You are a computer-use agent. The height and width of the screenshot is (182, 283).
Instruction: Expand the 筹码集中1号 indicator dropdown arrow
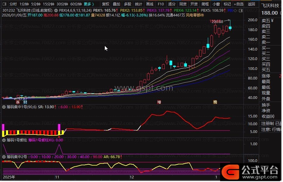(x=4, y=107)
